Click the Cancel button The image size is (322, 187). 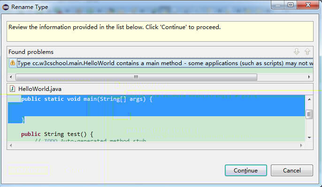[x=292, y=170]
